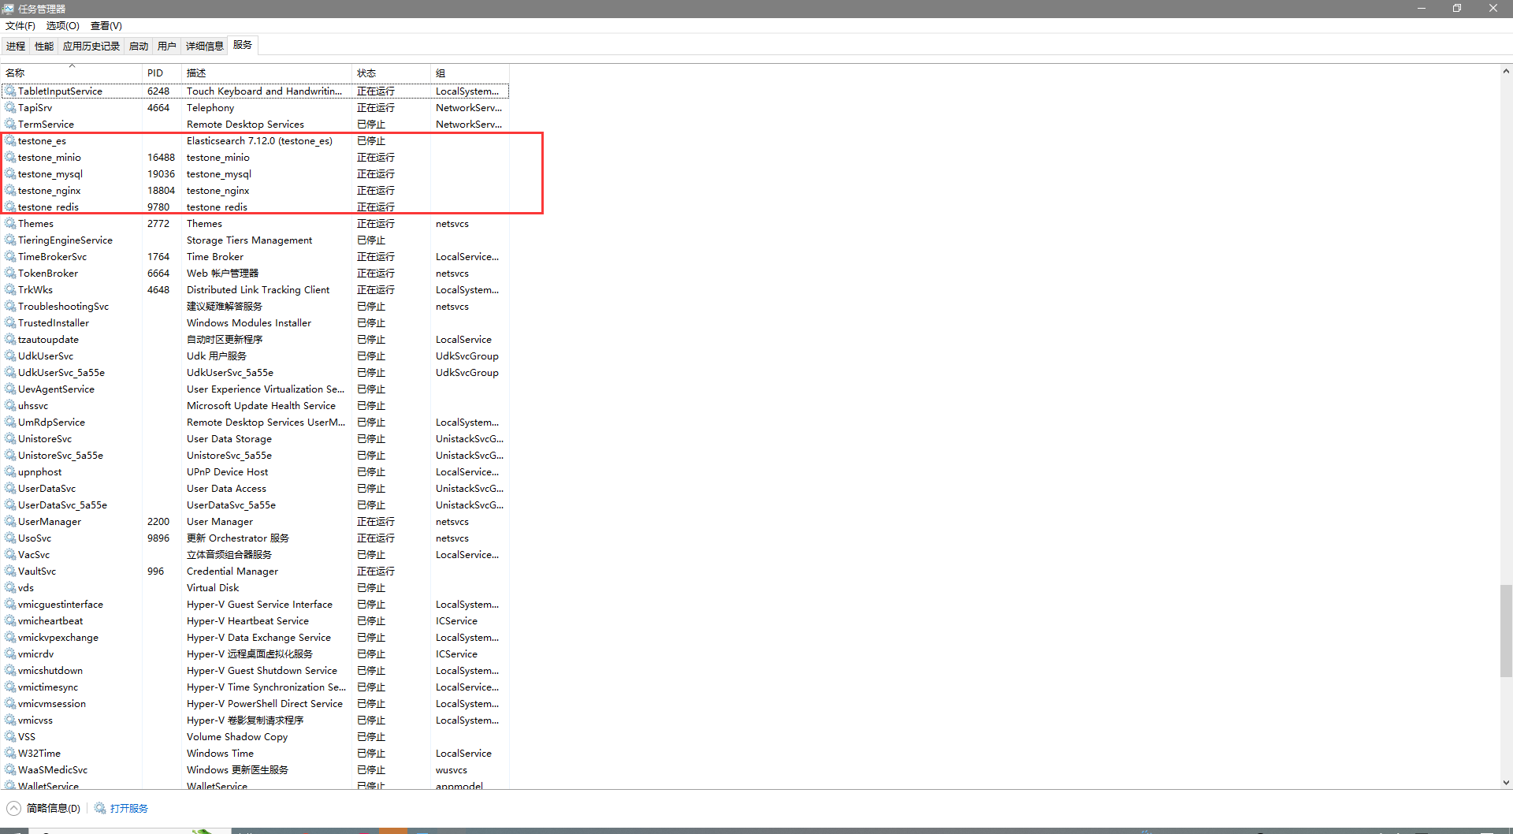The height and width of the screenshot is (834, 1513).
Task: Click the gear icon beside testone_mysql service
Action: (x=10, y=174)
